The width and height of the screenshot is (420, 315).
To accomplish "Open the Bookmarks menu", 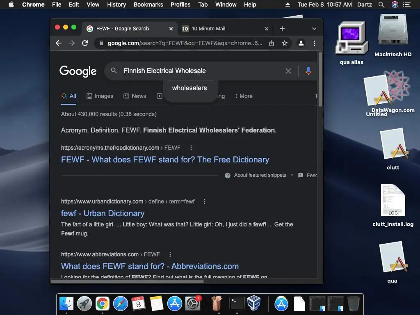I will (x=148, y=5).
